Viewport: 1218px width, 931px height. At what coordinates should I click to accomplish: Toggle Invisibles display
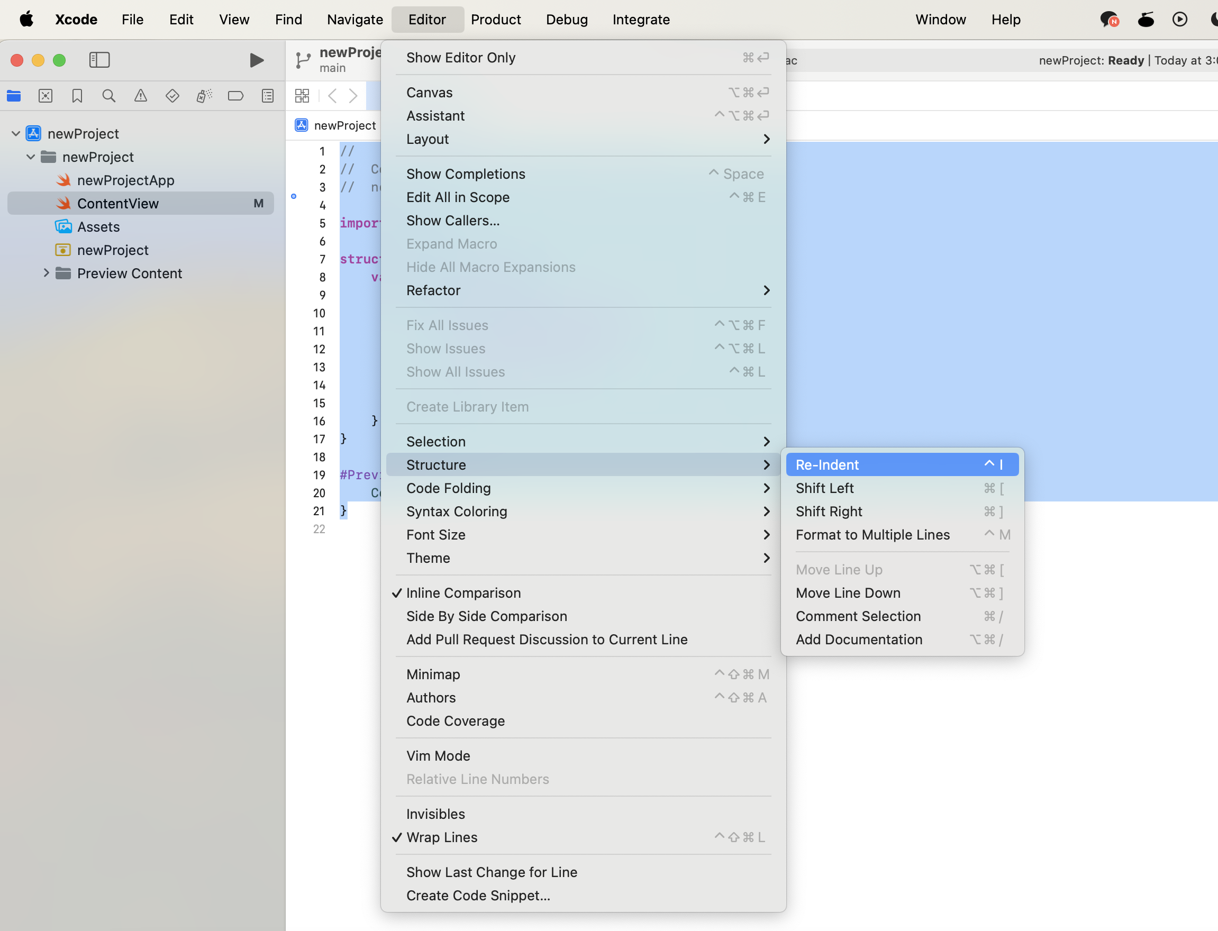[584, 814]
